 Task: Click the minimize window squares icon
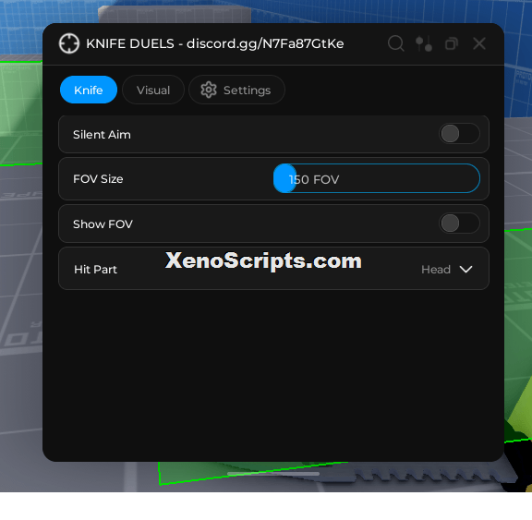(452, 43)
